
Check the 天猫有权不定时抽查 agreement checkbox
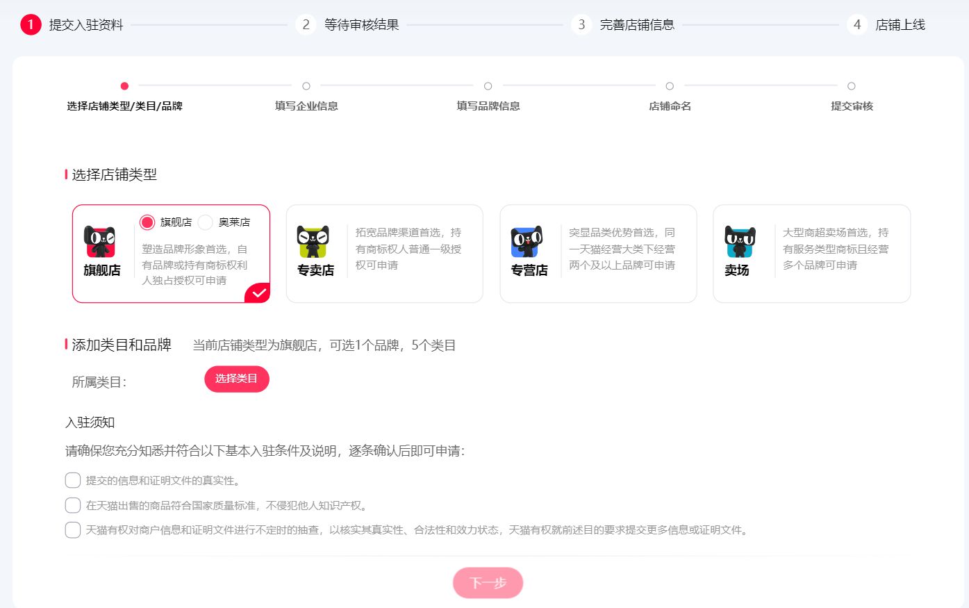click(x=73, y=530)
